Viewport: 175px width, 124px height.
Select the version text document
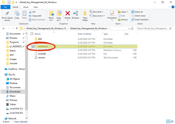coord(41,58)
